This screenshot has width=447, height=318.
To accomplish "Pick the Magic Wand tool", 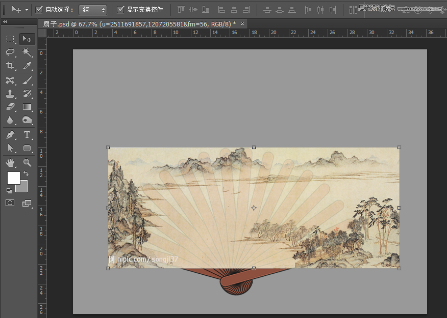I will [x=27, y=52].
